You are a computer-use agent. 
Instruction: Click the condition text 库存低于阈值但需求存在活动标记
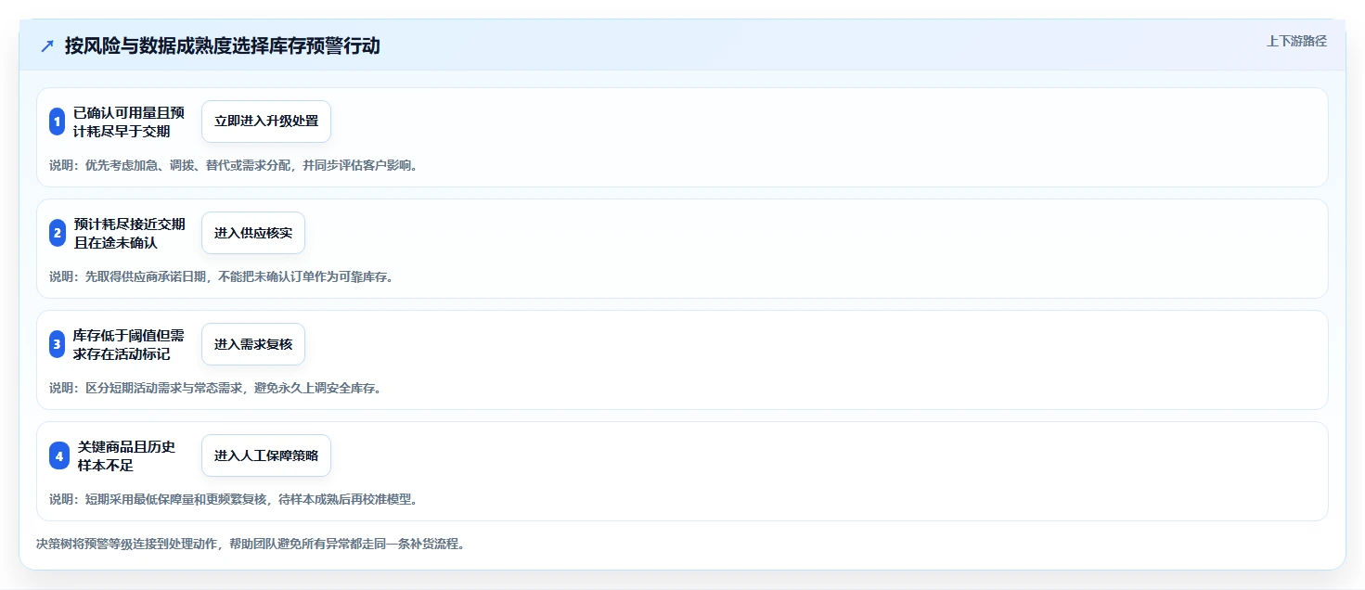pos(129,344)
